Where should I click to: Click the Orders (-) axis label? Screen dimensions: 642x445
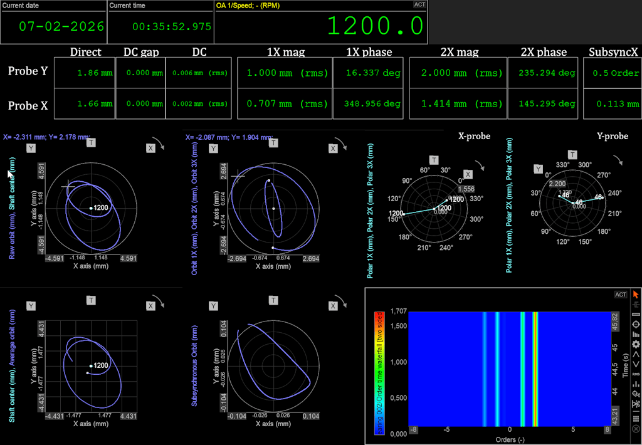[510, 440]
